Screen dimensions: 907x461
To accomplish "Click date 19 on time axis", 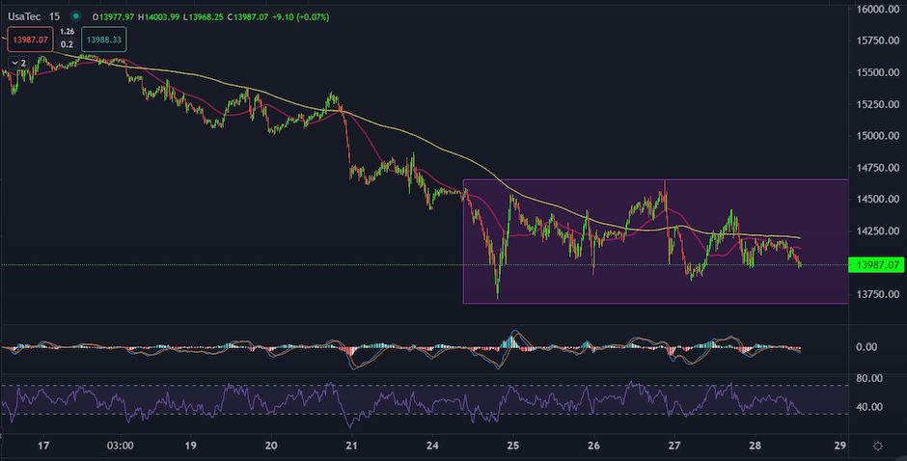I will pos(190,446).
